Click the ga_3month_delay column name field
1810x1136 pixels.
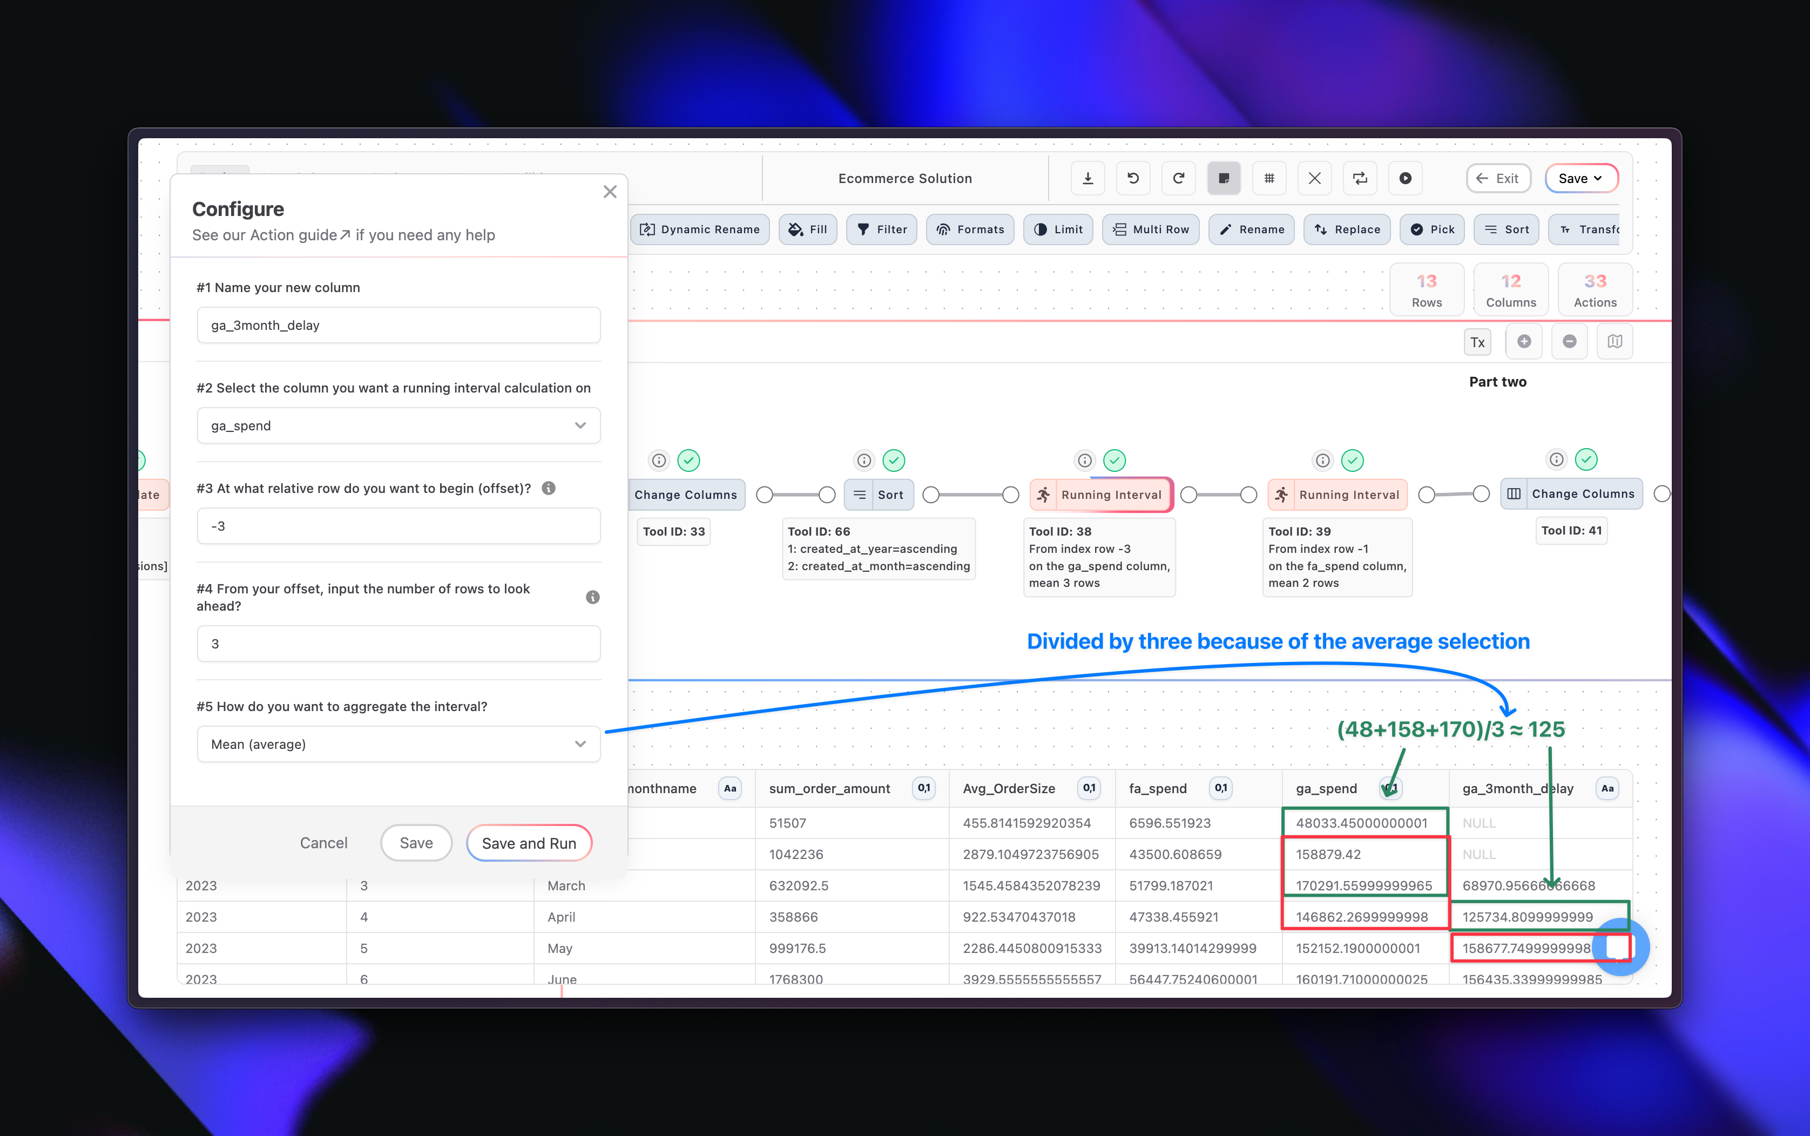(x=398, y=326)
